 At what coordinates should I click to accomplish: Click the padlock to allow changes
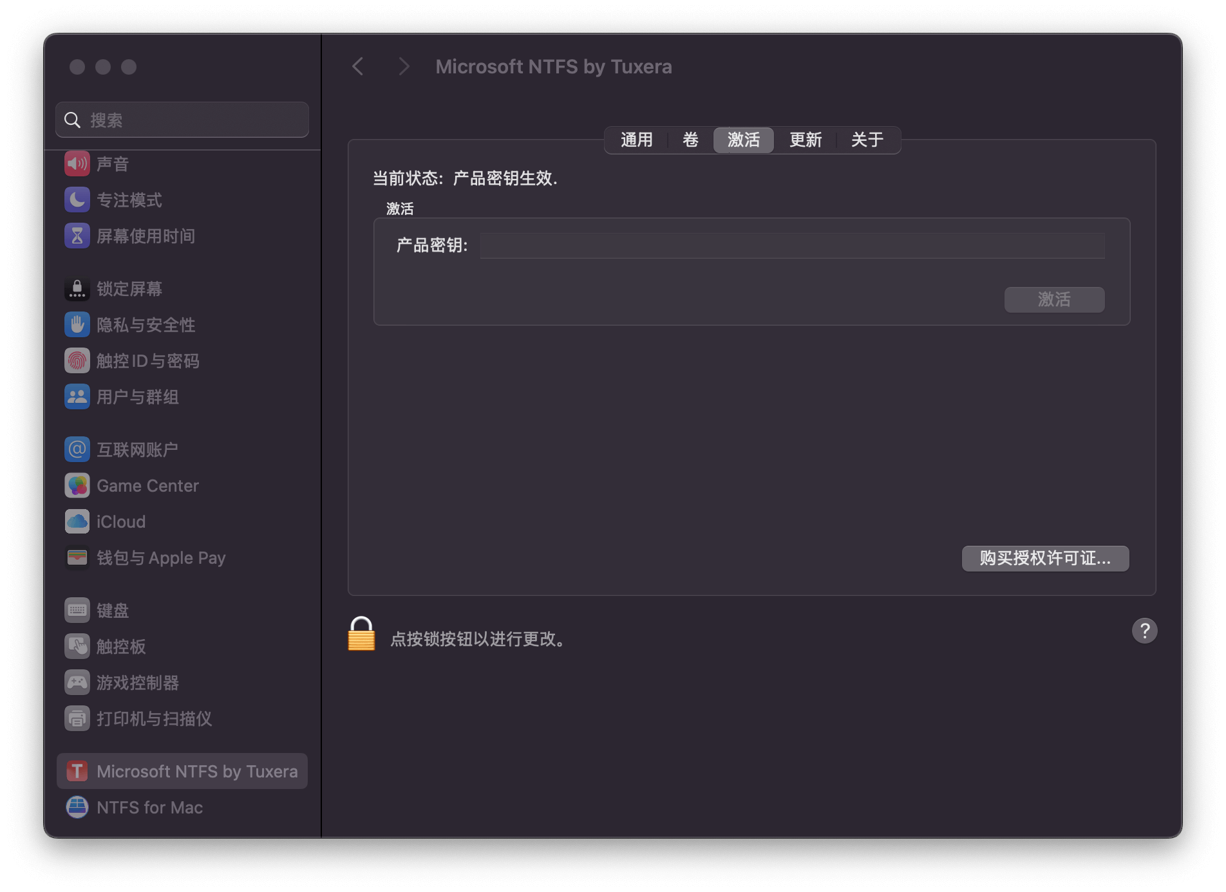[361, 634]
